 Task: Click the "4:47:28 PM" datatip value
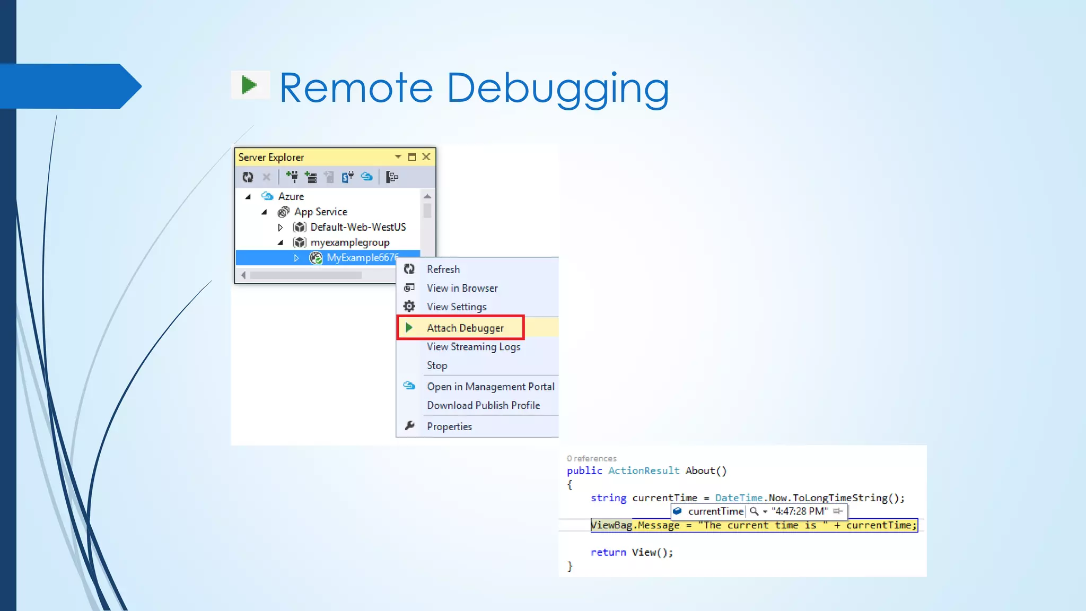800,511
